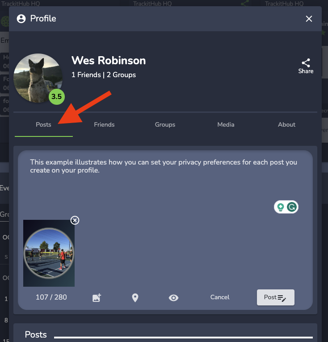Image resolution: width=328 pixels, height=342 pixels.
Task: Open the dog profile picture
Action: 38,77
